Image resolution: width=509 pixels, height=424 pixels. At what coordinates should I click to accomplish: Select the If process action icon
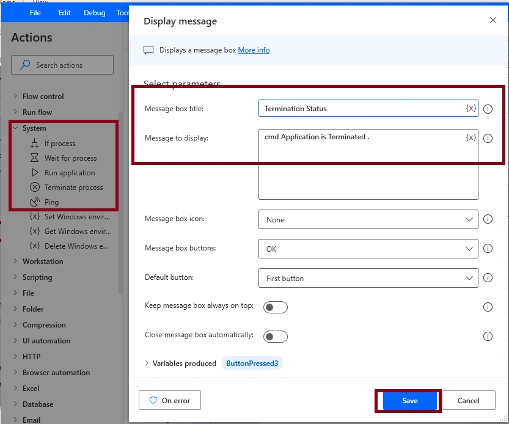point(34,143)
